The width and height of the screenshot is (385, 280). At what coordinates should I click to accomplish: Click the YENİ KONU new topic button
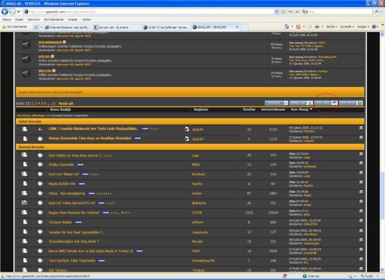click(x=326, y=103)
